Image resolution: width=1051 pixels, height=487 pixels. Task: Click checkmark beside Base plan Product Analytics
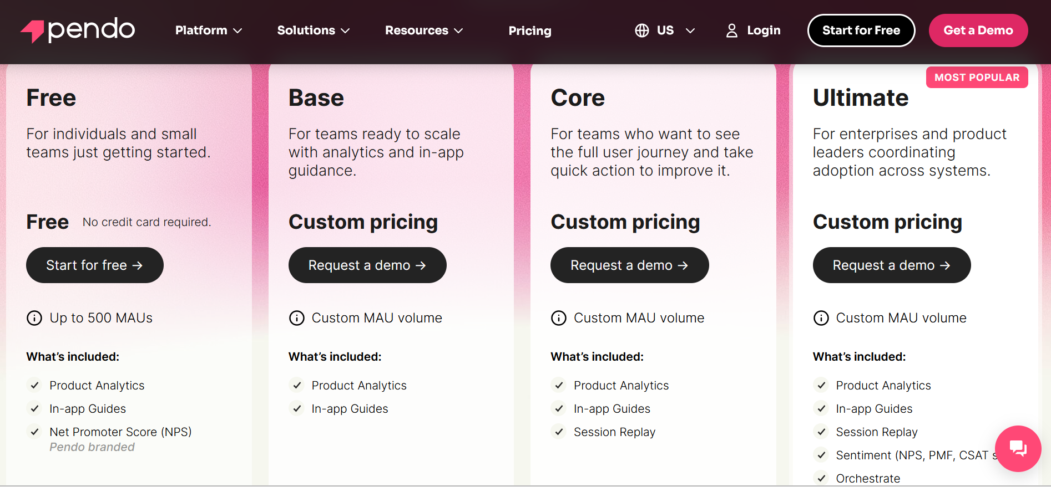tap(297, 385)
